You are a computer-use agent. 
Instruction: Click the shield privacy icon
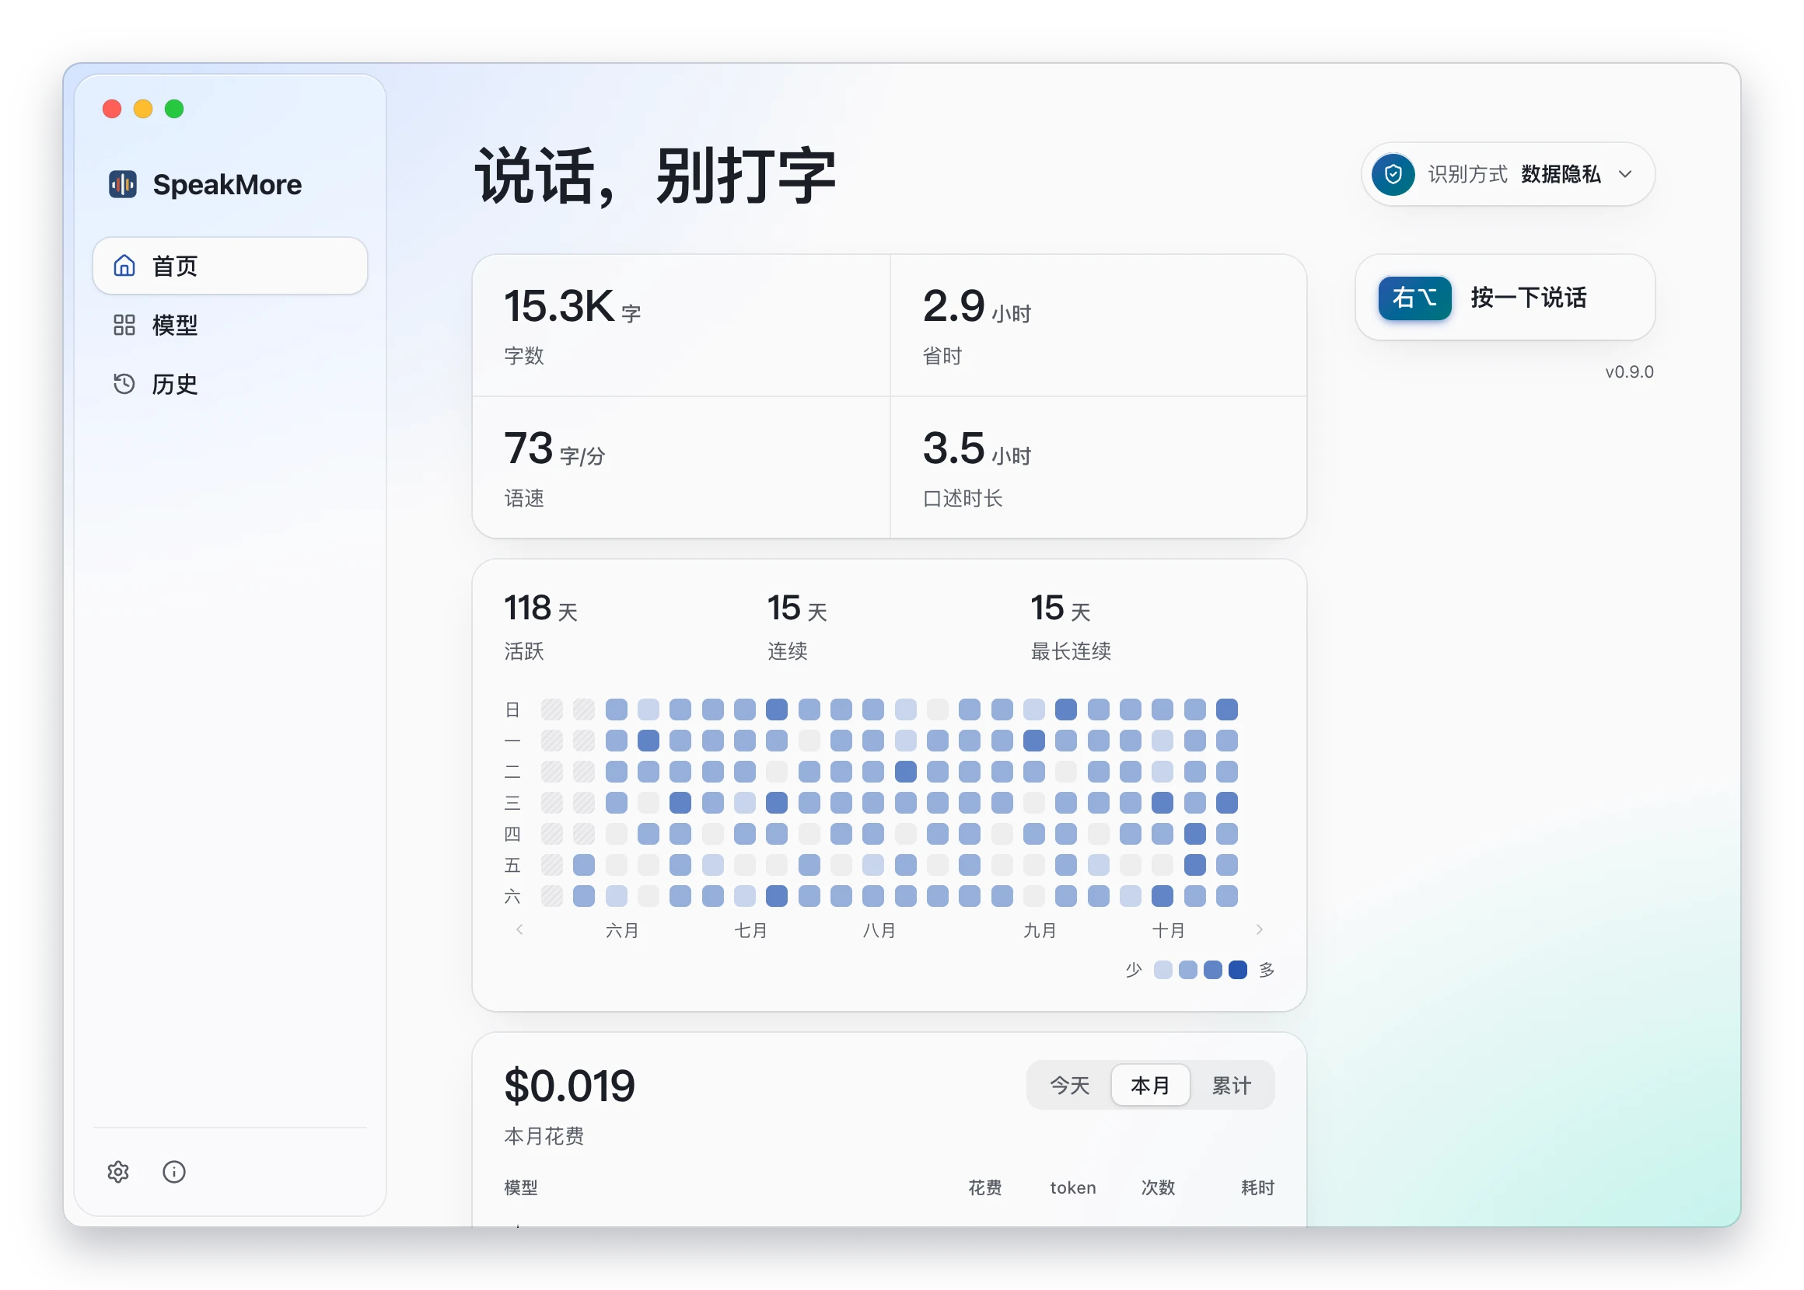tap(1393, 174)
